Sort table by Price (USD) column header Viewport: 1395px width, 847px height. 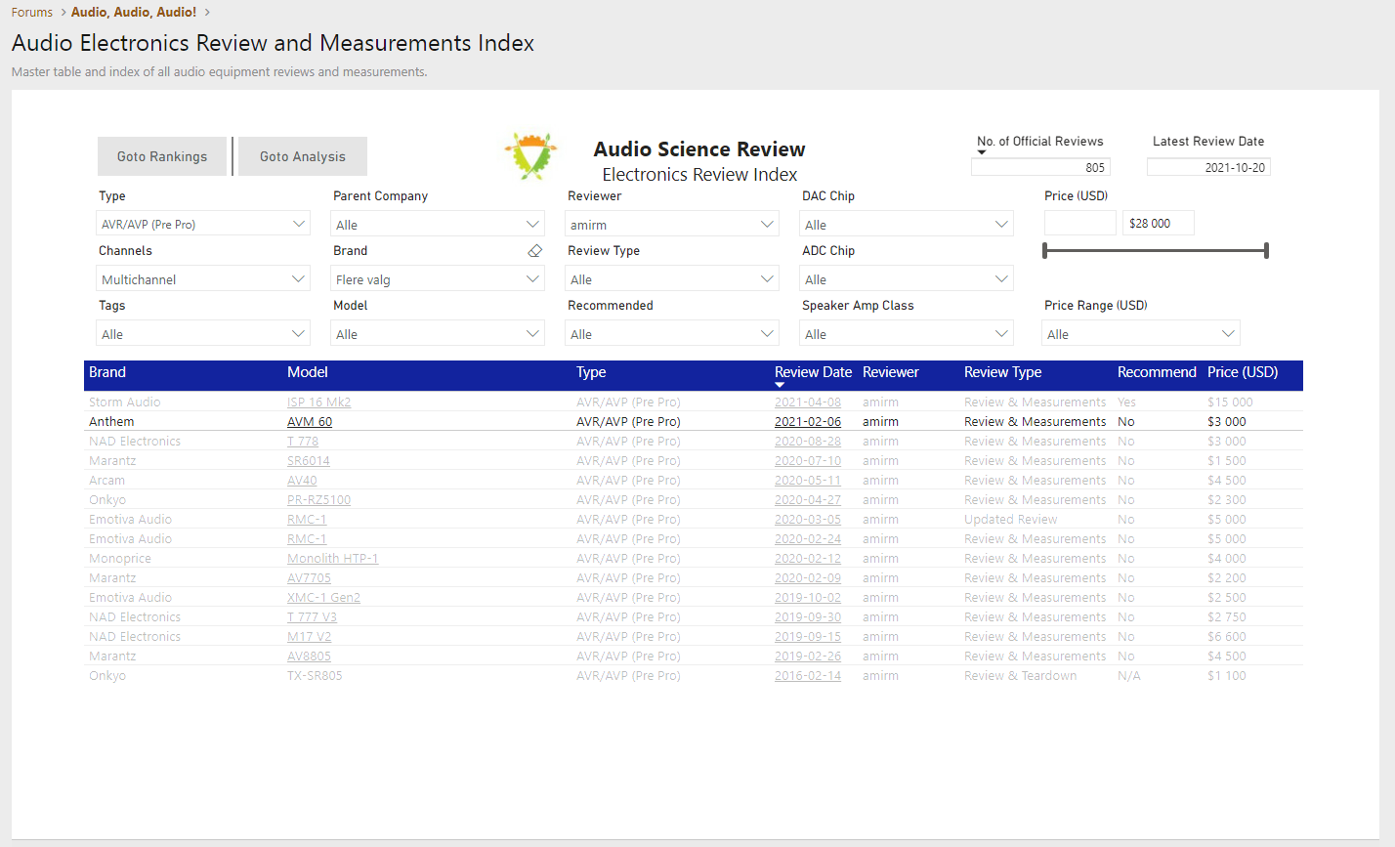point(1242,372)
